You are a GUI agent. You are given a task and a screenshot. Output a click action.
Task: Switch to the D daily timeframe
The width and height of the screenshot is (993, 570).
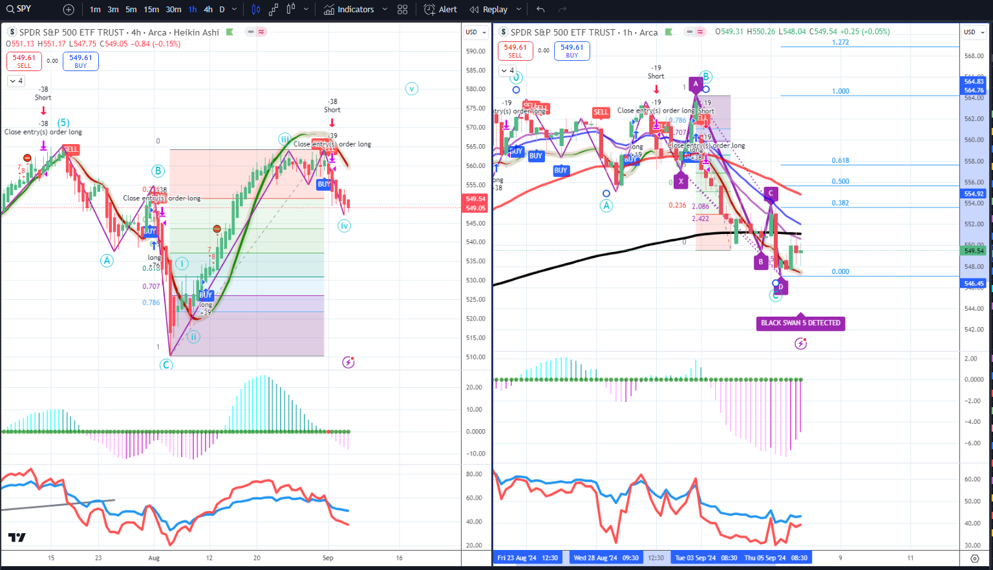point(222,10)
